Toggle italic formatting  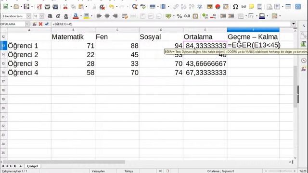(x=58, y=16)
